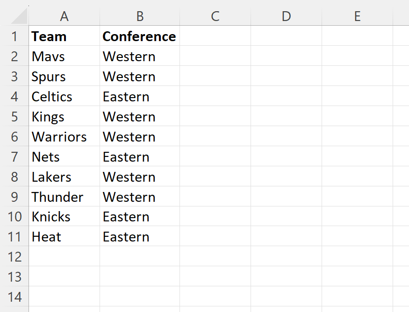This screenshot has height=312, width=409.
Task: Select column A header
Action: pyautogui.click(x=64, y=15)
